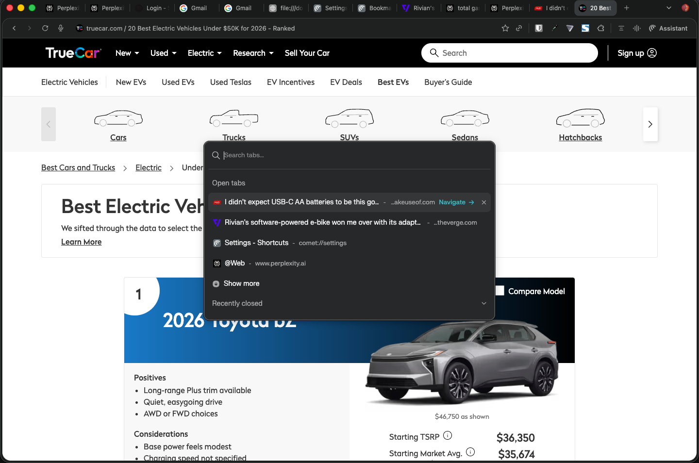Open the eyedropper color picker extension
This screenshot has width=699, height=463.
pyautogui.click(x=554, y=28)
